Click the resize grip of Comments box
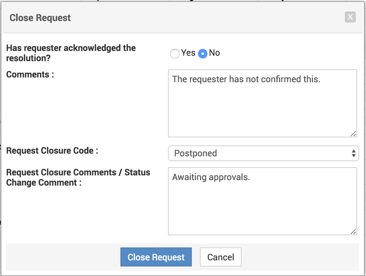Image resolution: width=366 pixels, height=276 pixels. point(353,134)
